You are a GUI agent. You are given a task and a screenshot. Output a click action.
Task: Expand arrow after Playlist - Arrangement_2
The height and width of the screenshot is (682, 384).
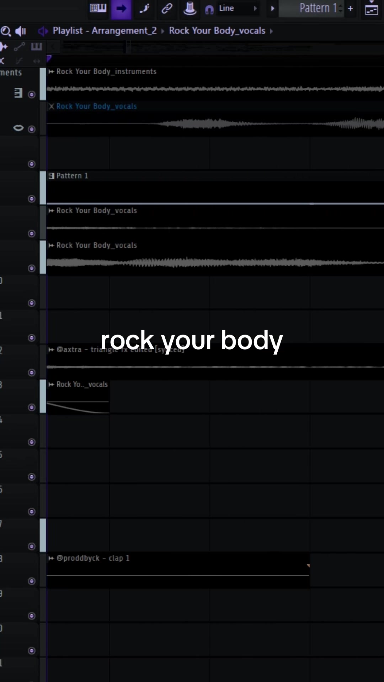click(163, 31)
